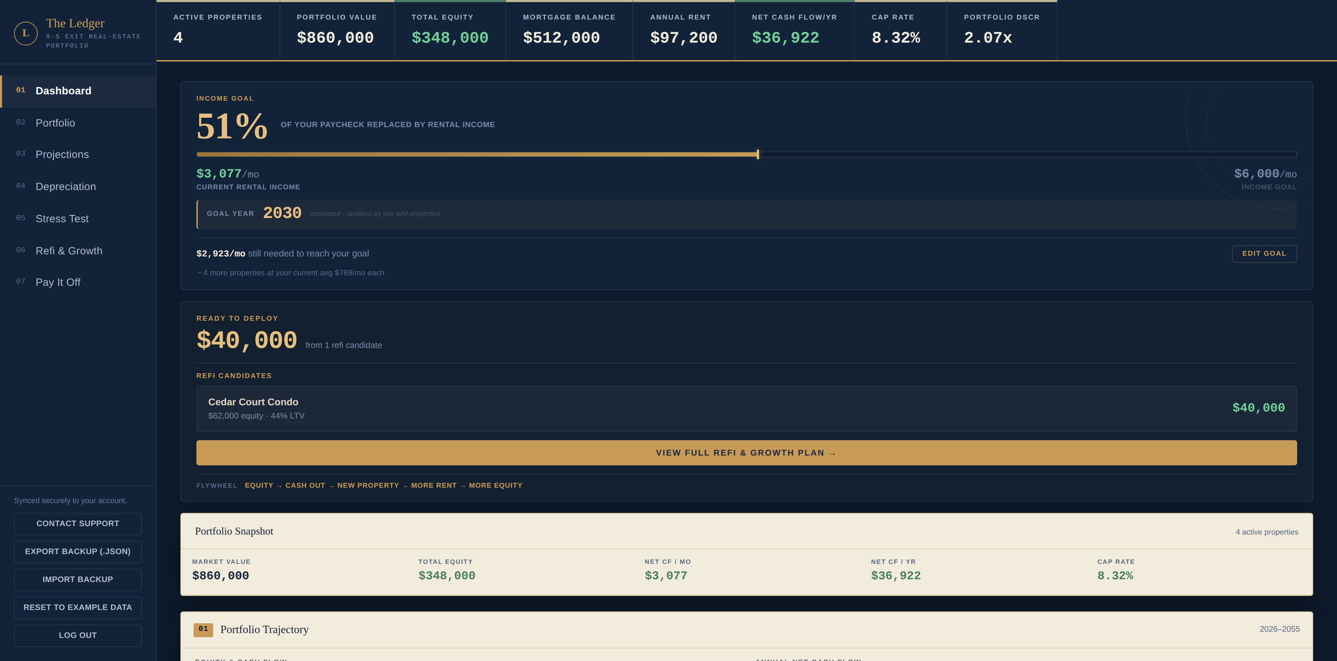Screen dimensions: 1337x661
Task: Click the Net Cash Flow/Yr $36,922 stat
Action: pyautogui.click(x=795, y=31)
